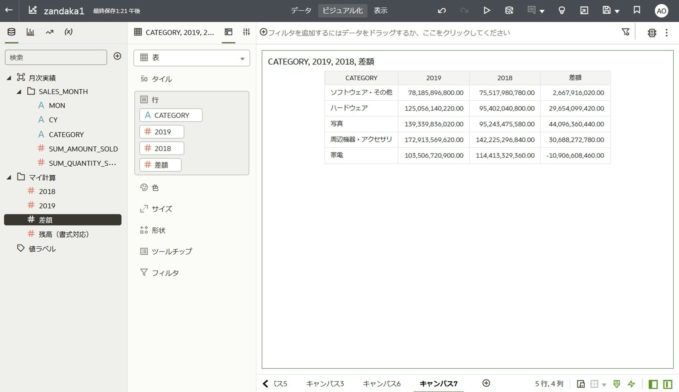Open the visualizations pane chart icon
Image resolution: width=679 pixels, height=392 pixels.
[30, 32]
